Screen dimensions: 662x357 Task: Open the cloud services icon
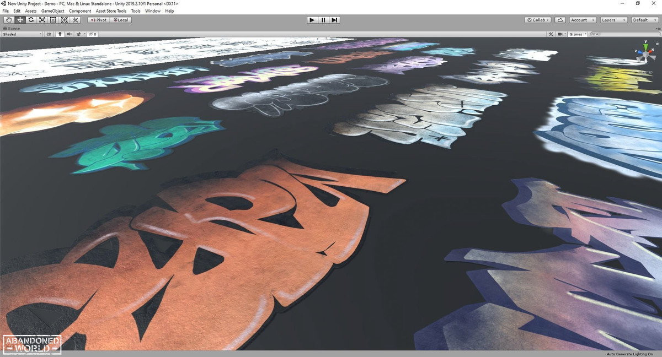(560, 20)
